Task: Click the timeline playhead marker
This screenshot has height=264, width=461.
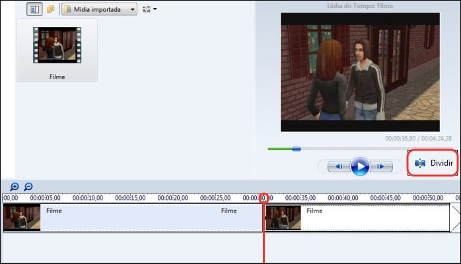Action: [264, 198]
